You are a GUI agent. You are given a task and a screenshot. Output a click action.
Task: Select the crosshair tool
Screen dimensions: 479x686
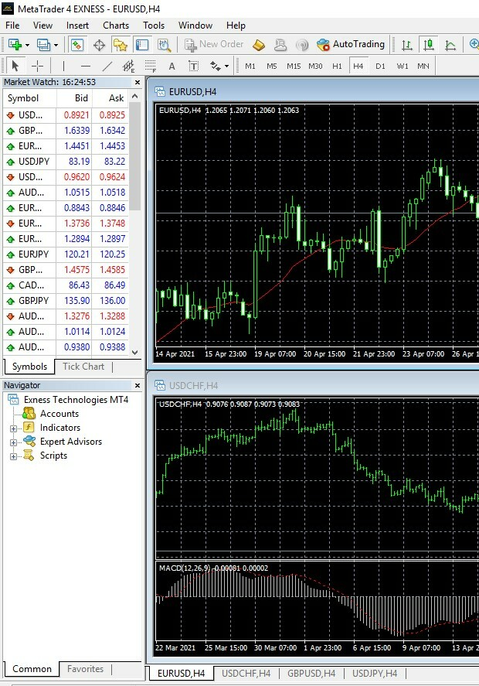[x=38, y=66]
